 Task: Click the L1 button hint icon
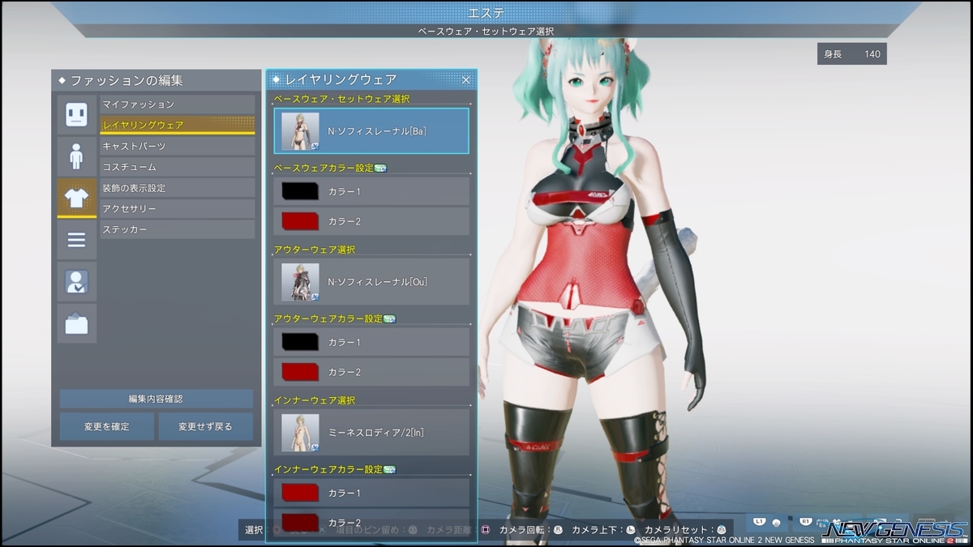click(x=759, y=522)
